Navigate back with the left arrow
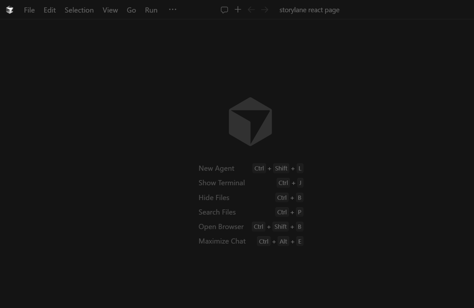 [251, 10]
